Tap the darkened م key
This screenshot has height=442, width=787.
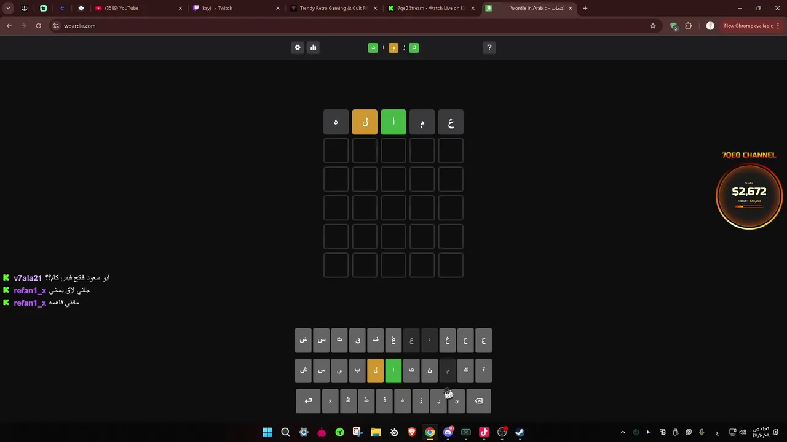click(x=448, y=370)
